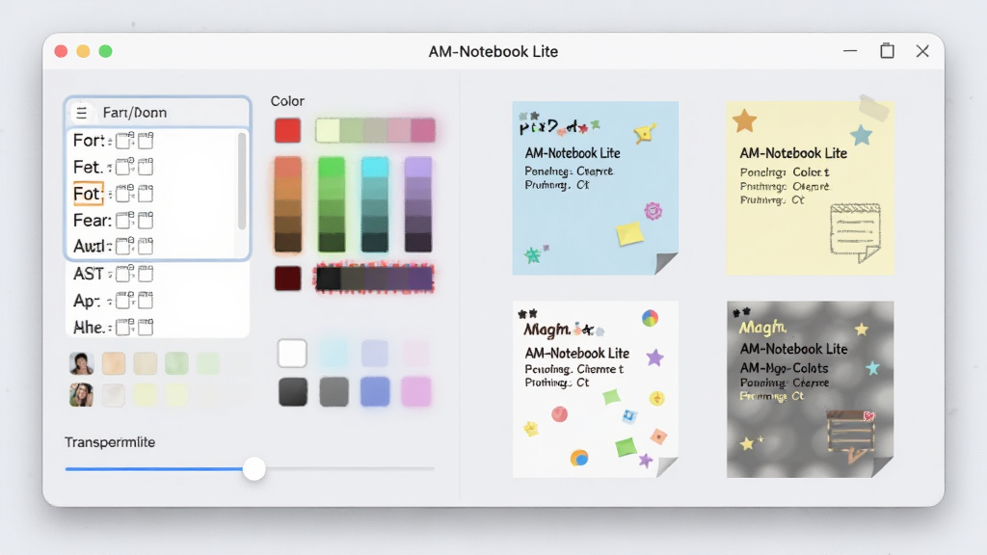Select the upper avatar photo
987x555 pixels.
tap(81, 363)
